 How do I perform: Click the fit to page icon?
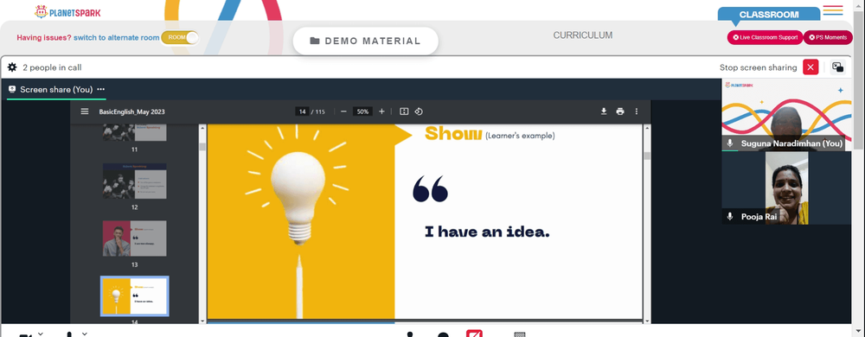tap(404, 111)
